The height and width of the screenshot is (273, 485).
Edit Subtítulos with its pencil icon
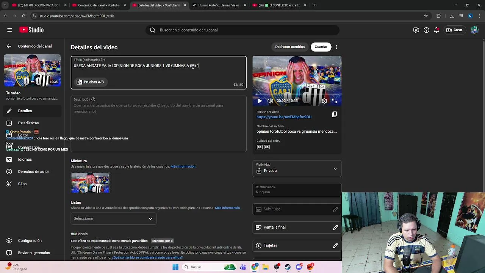335,209
